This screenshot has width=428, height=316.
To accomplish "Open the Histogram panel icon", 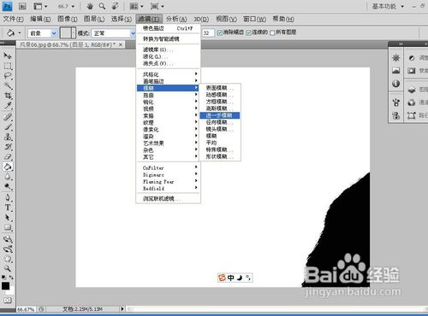I will tap(395, 70).
